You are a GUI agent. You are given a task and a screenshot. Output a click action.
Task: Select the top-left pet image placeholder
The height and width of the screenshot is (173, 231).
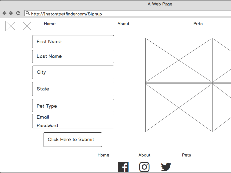pyautogui.click(x=179, y=60)
